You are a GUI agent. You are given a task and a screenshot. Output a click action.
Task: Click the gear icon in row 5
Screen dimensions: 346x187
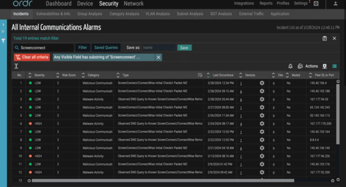(x=262, y=116)
